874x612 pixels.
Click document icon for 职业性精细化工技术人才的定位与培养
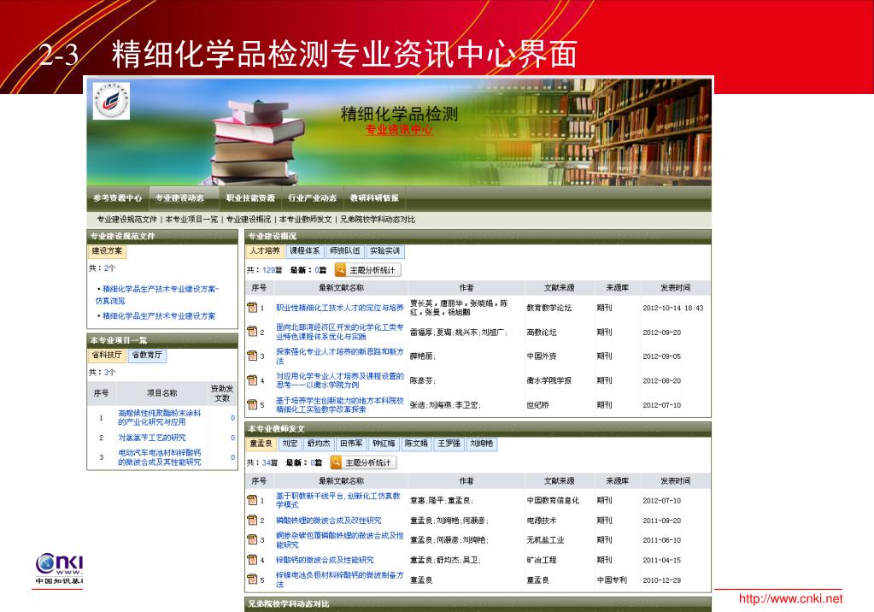(x=252, y=308)
